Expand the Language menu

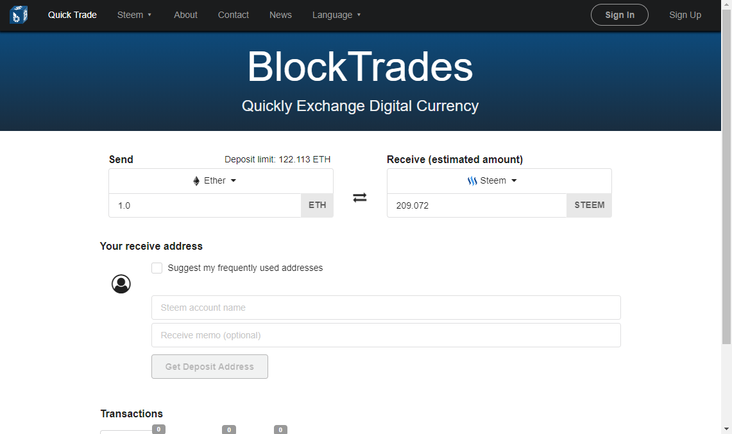pyautogui.click(x=337, y=15)
